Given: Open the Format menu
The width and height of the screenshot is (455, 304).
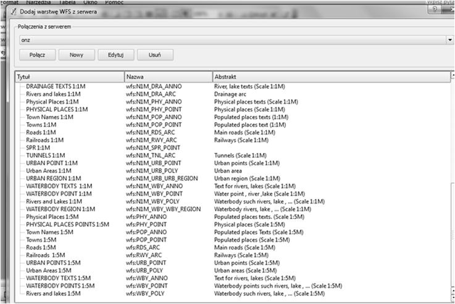Looking at the screenshot, I should click(9, 2).
